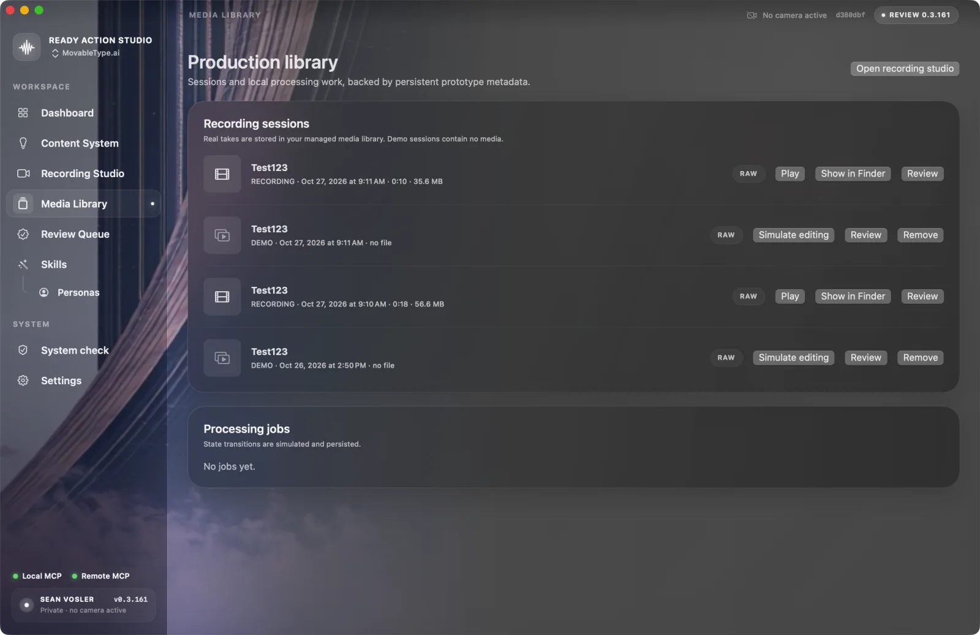
Task: Click Open recording studio button
Action: tap(905, 69)
